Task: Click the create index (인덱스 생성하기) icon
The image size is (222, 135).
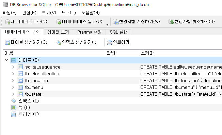Action: click(x=59, y=42)
